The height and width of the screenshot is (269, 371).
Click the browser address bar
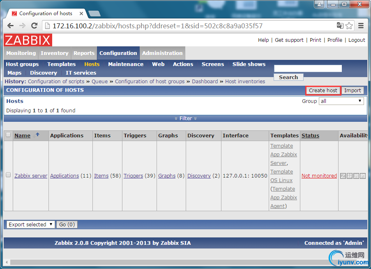[189, 26]
